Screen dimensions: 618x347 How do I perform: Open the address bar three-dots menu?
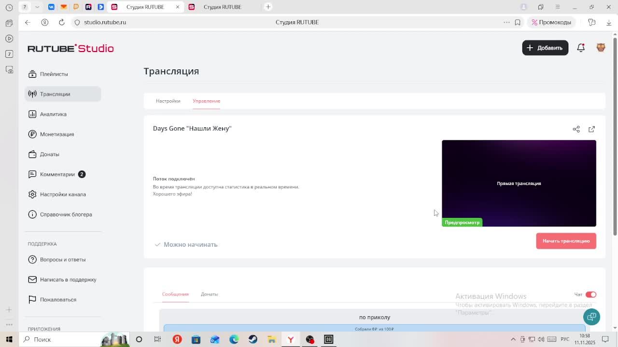coord(506,22)
